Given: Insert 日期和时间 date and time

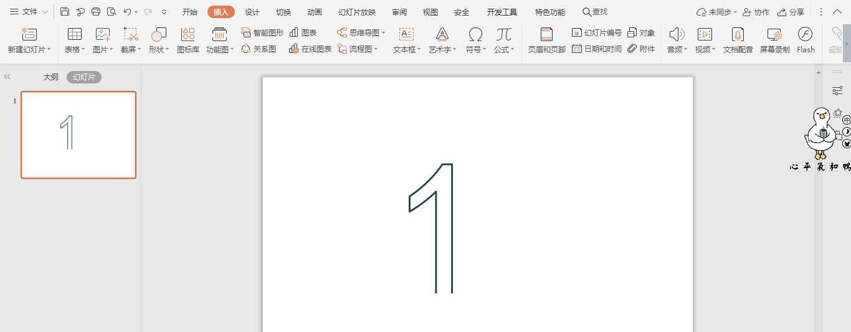Looking at the screenshot, I should [597, 49].
